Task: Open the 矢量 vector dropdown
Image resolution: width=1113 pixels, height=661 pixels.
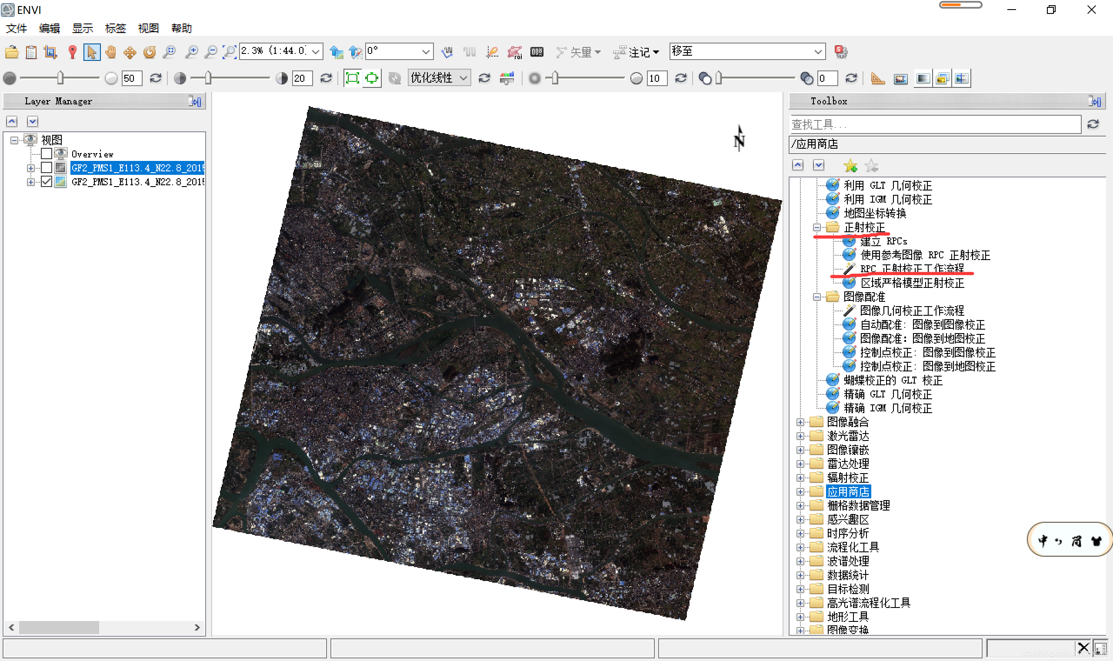Action: [578, 52]
